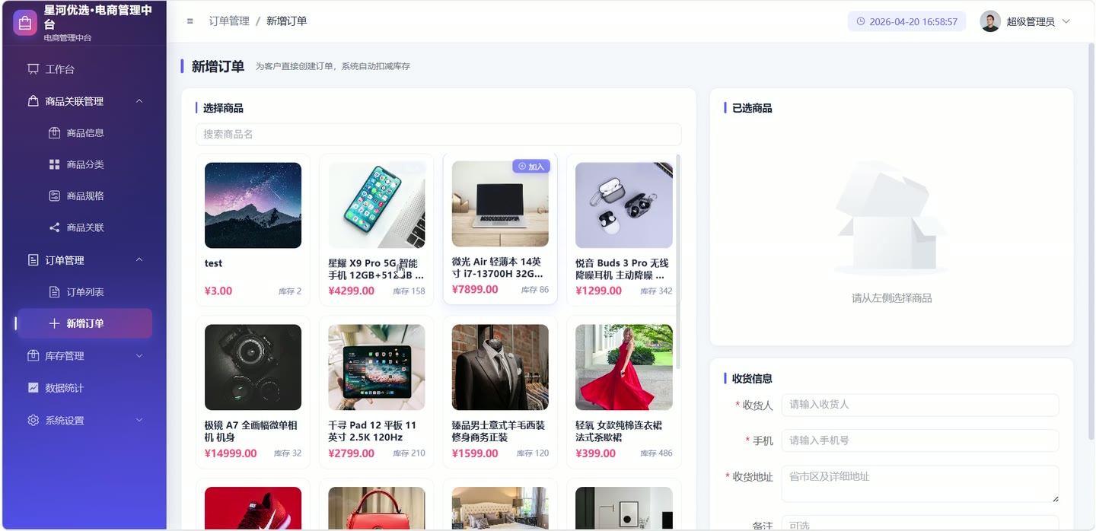Click the 收货地址 textarea

[x=919, y=484]
